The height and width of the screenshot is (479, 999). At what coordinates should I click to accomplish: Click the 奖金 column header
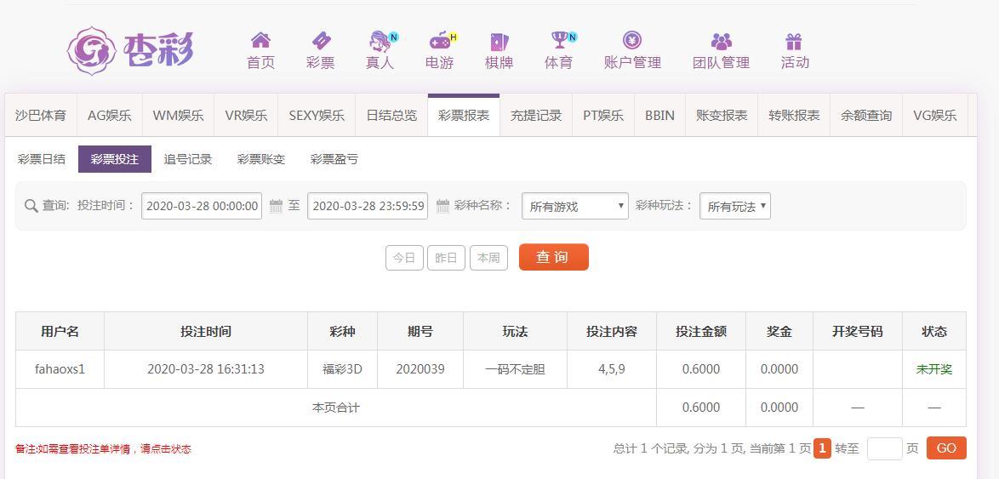(779, 331)
